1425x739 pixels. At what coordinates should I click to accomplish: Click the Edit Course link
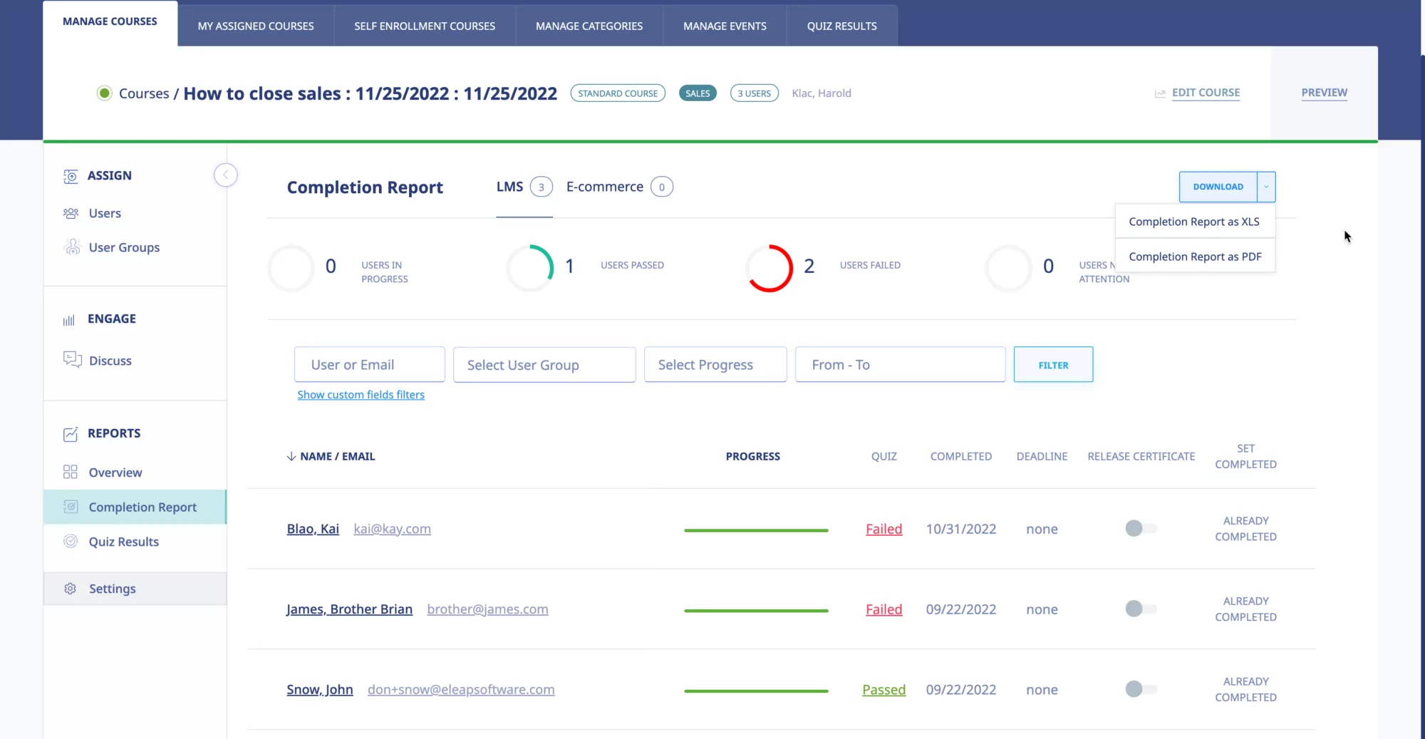[x=1206, y=93]
